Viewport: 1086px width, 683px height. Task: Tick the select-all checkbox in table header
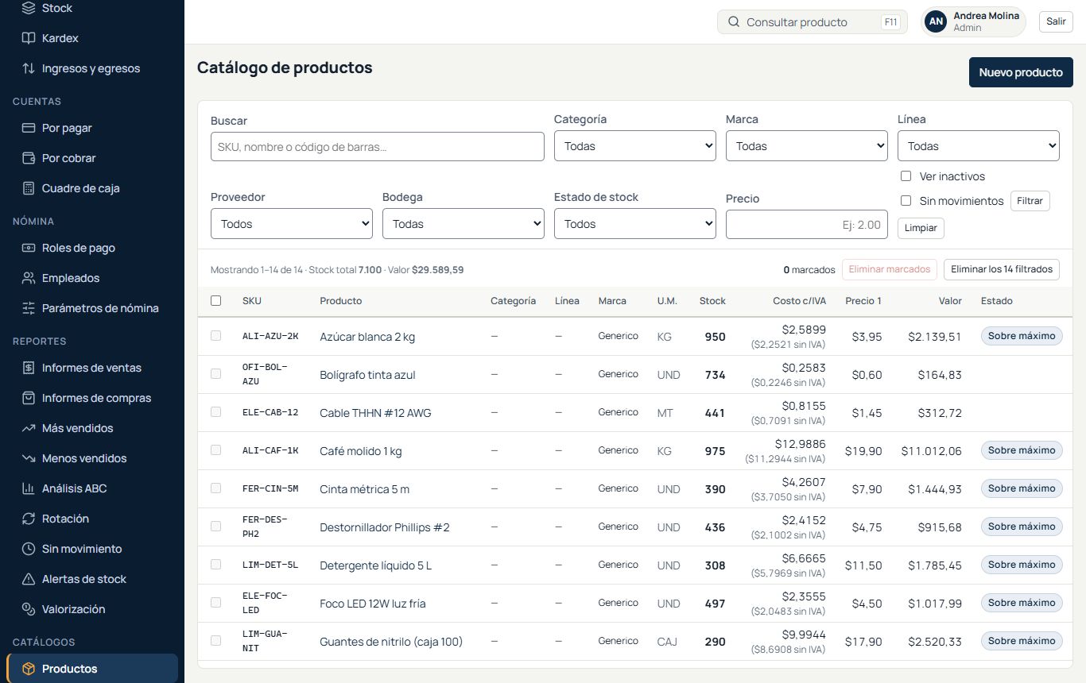[215, 301]
